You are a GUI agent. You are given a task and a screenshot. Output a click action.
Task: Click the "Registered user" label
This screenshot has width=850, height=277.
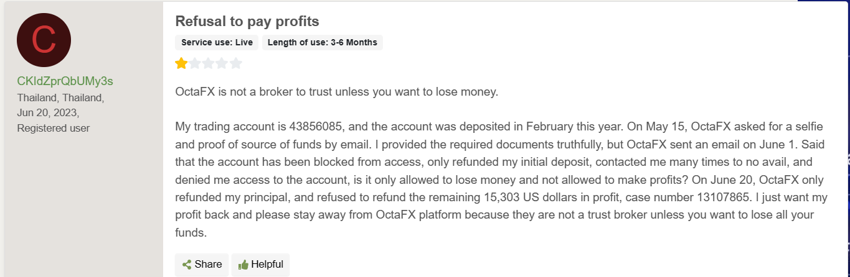point(54,128)
